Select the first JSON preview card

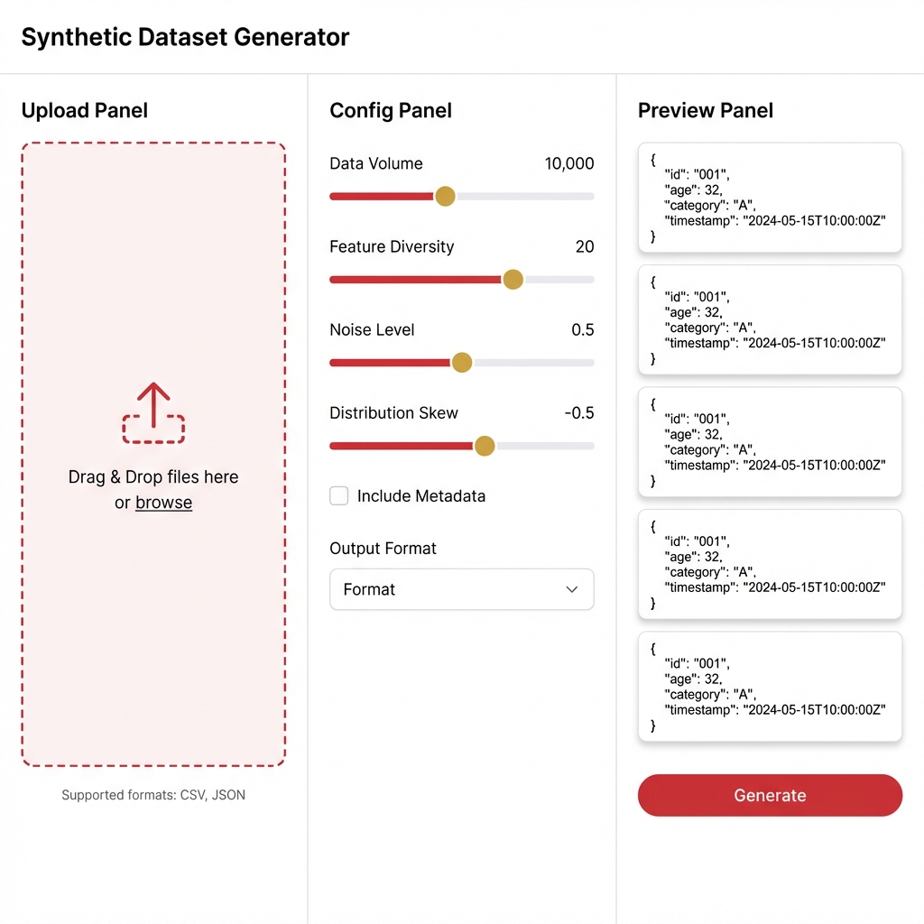click(770, 197)
